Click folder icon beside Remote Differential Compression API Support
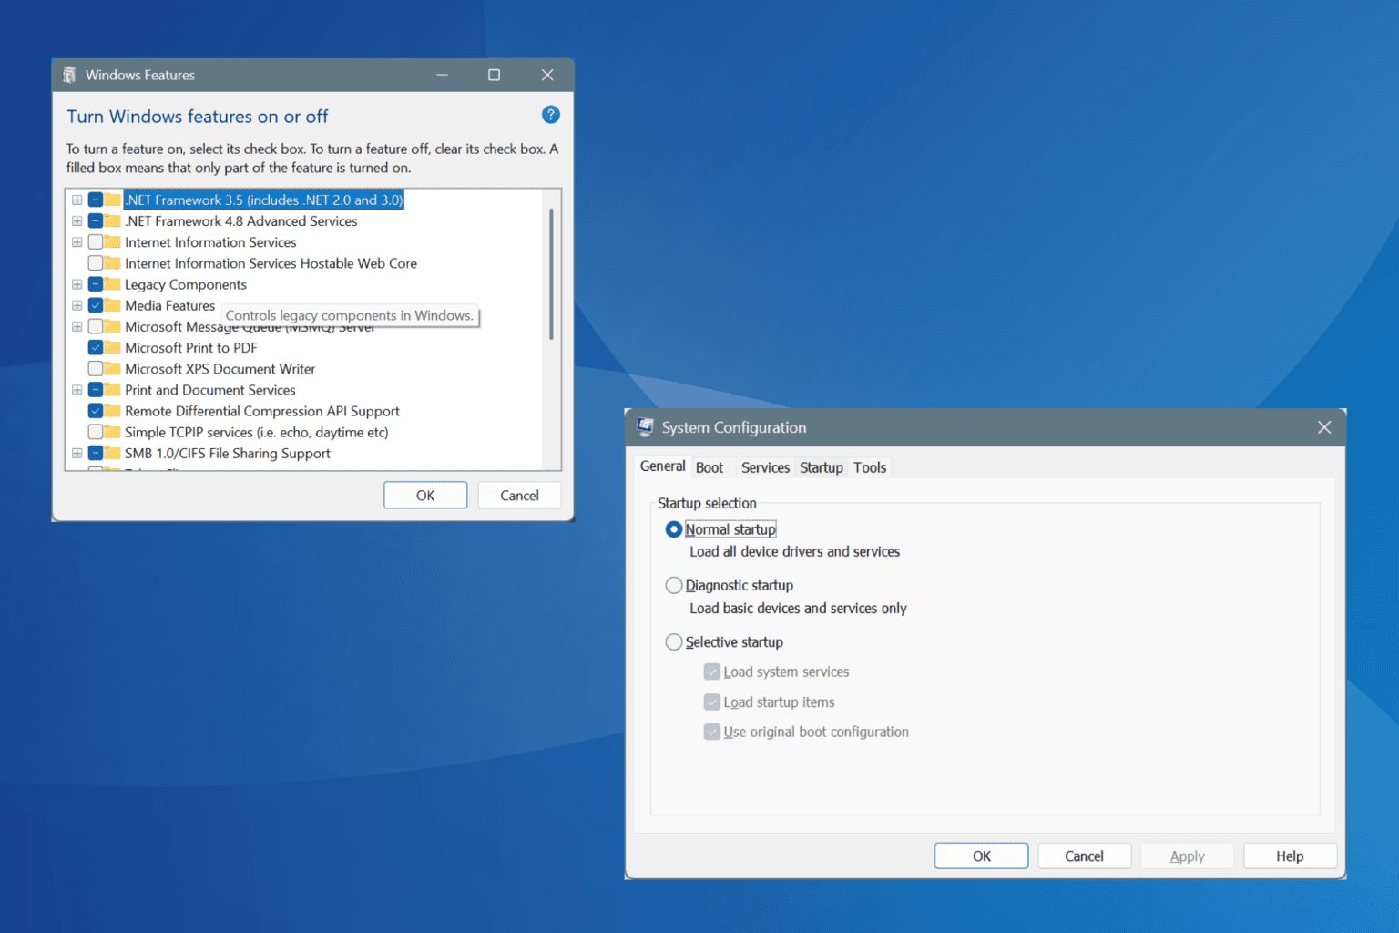1399x933 pixels. coord(112,411)
